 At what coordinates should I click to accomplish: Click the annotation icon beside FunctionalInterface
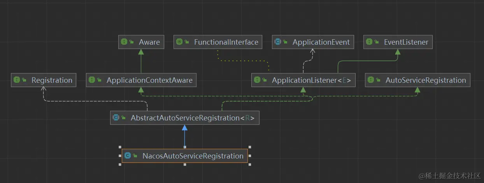[180, 42]
